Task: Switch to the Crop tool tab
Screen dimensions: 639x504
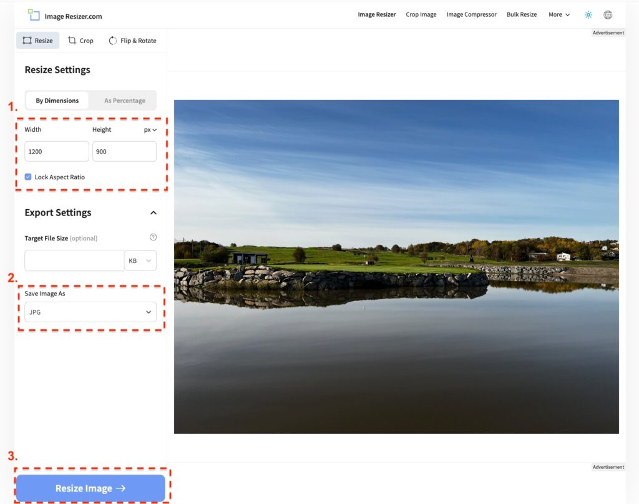Action: coord(80,41)
